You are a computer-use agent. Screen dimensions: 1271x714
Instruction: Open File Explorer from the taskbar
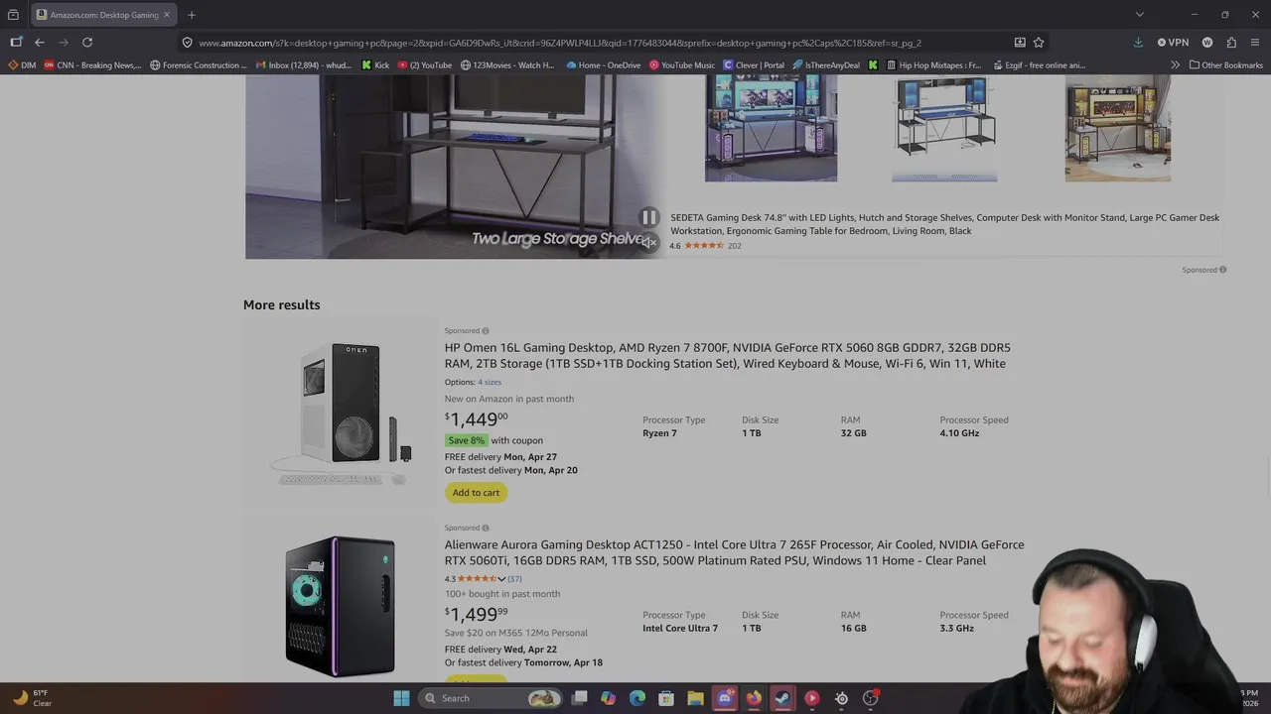pos(695,698)
